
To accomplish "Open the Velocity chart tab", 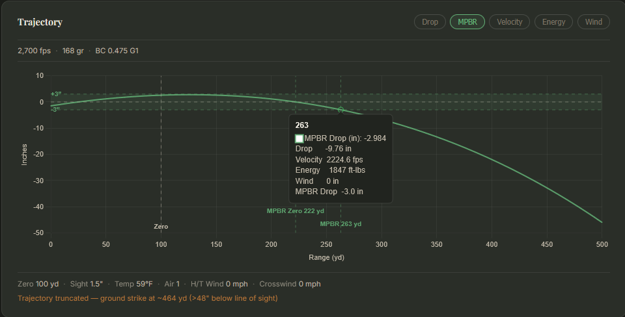I will coord(509,22).
